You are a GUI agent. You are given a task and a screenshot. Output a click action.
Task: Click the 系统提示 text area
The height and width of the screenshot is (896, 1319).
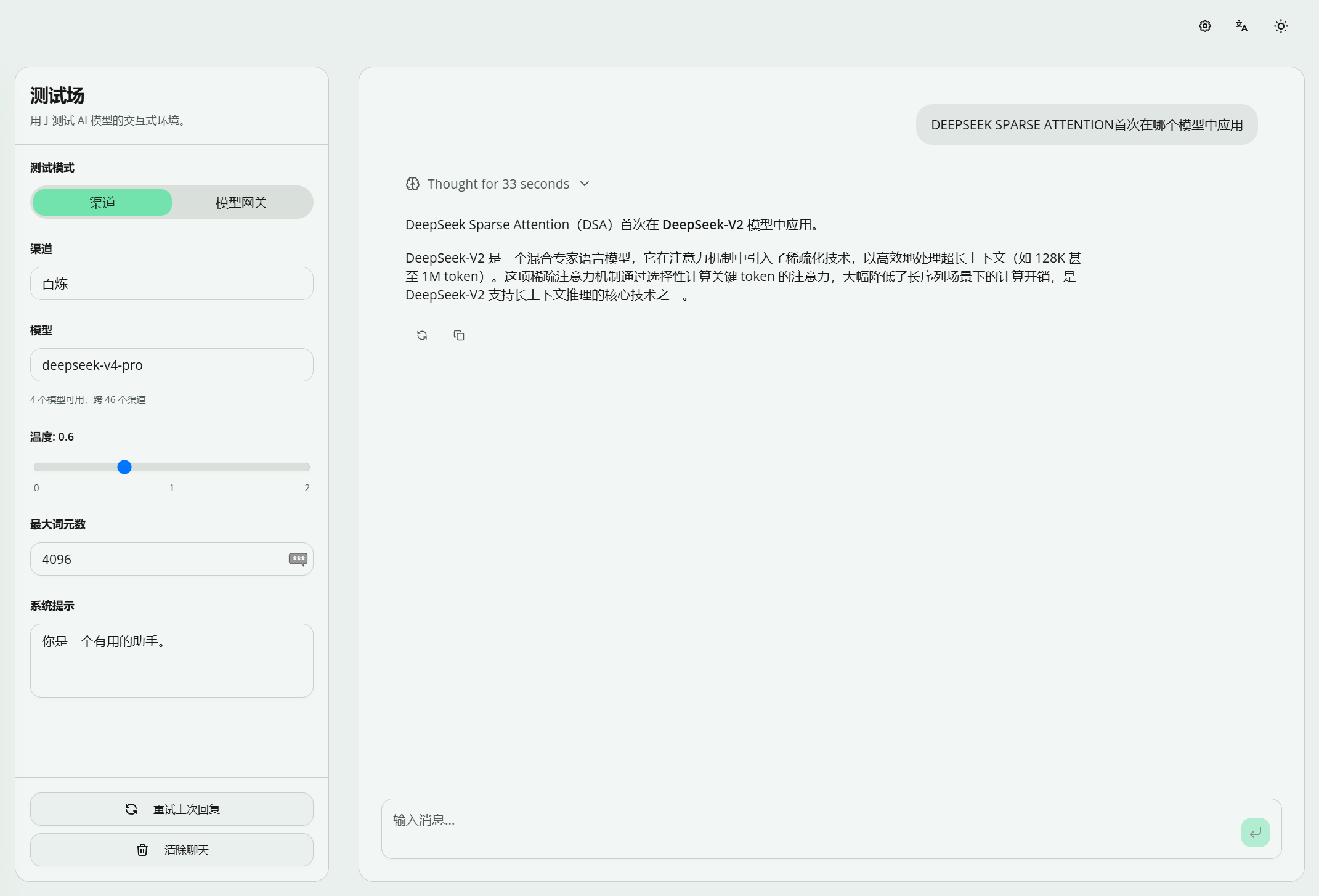172,661
